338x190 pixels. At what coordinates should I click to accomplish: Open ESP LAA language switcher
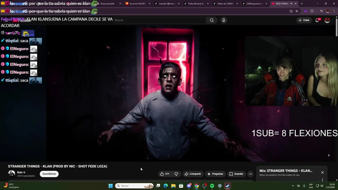pyautogui.click(x=311, y=186)
